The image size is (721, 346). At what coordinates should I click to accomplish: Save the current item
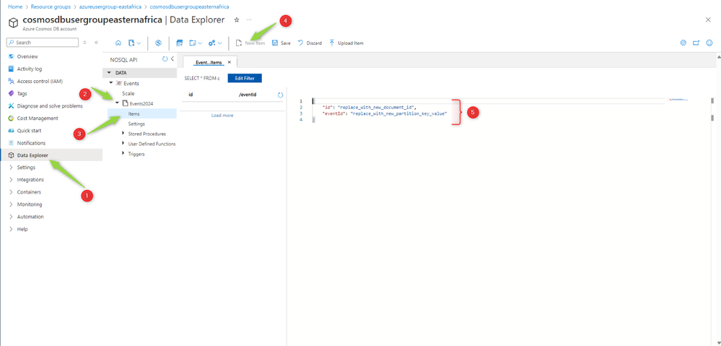coord(281,43)
